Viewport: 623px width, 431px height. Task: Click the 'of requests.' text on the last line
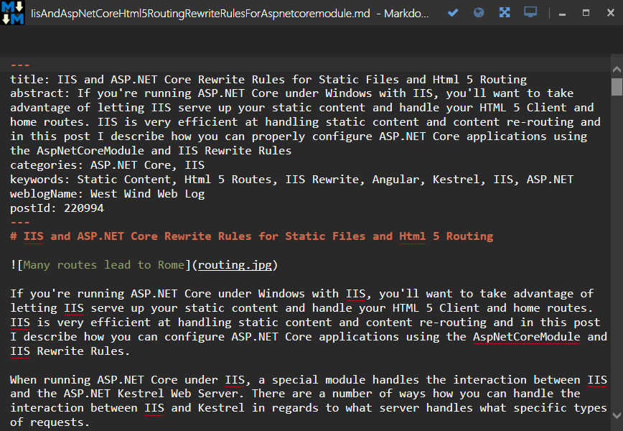coord(50,422)
